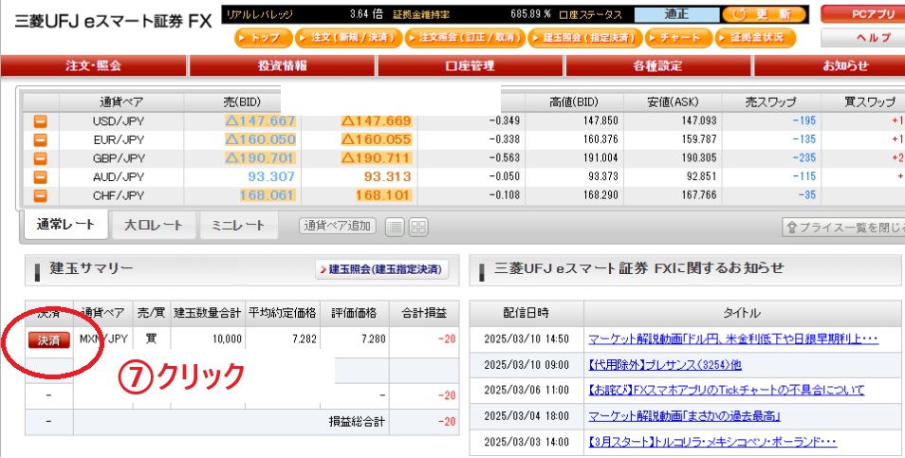The height and width of the screenshot is (458, 905).
Task: Open マーケット解説動画「ドル円、米金利低下 news link
Action: point(733,339)
